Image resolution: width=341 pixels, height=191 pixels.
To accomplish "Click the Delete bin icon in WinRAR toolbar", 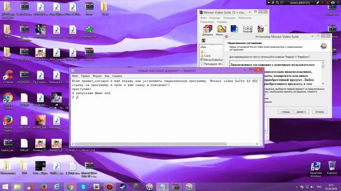I will [261, 29].
